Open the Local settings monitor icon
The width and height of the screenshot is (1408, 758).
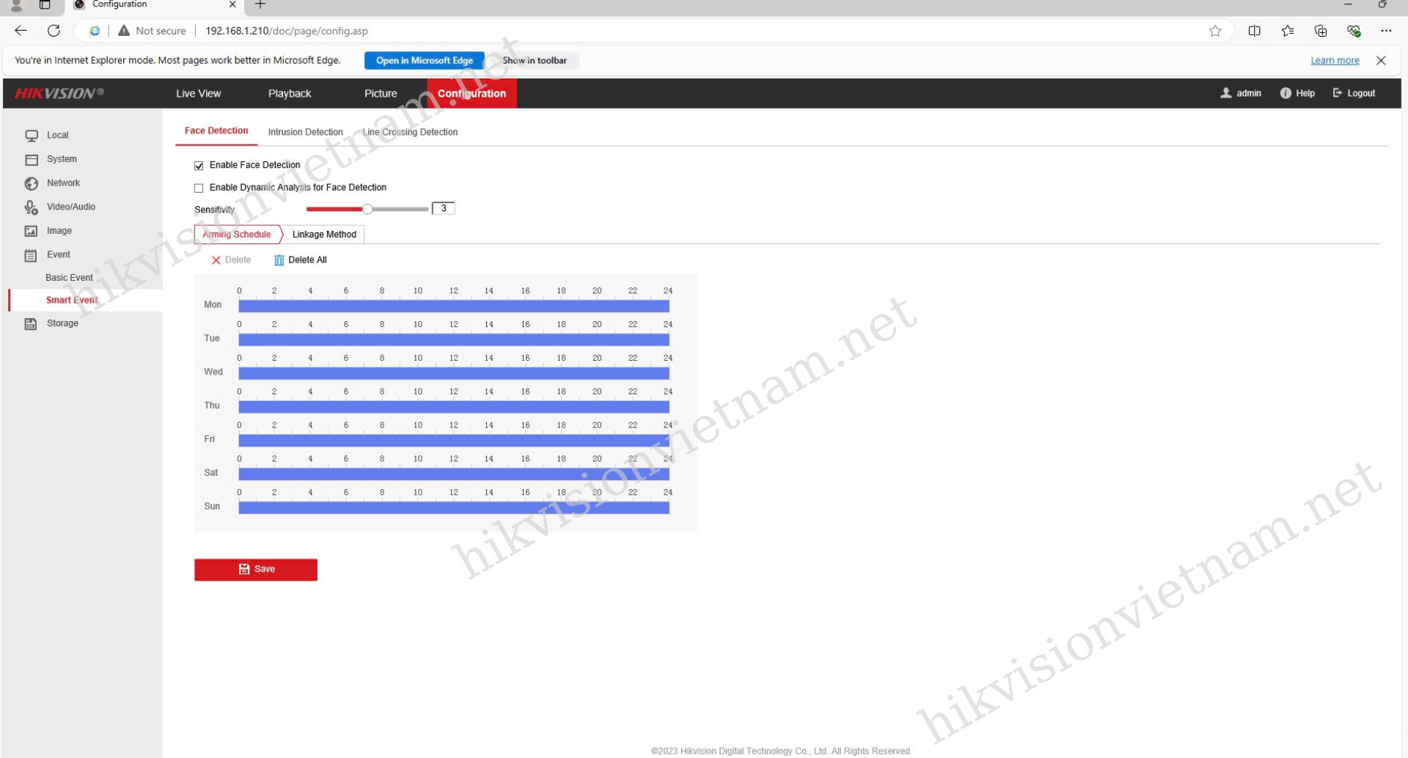[32, 136]
